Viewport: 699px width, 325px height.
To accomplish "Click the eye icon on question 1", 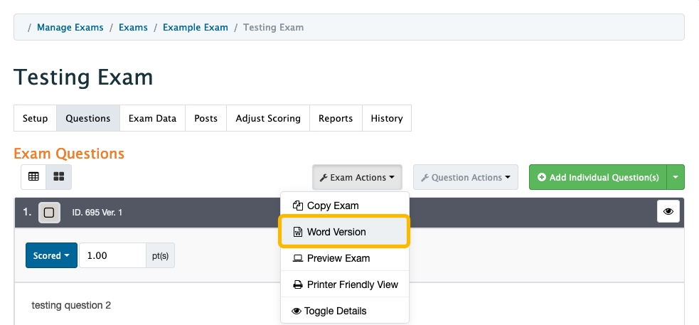I will pyautogui.click(x=668, y=212).
